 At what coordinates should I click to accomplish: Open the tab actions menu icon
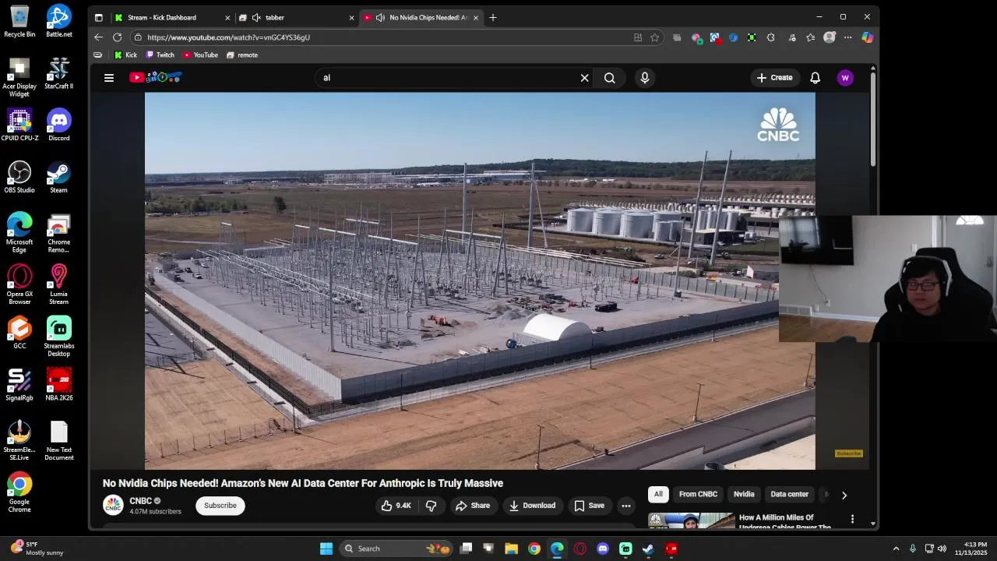98,17
